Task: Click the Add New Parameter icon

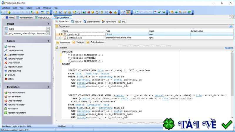Action: pyautogui.click(x=6, y=93)
